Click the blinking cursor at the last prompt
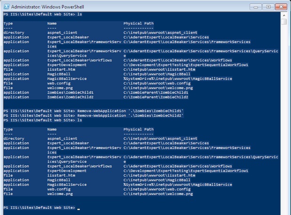 (x=79, y=208)
